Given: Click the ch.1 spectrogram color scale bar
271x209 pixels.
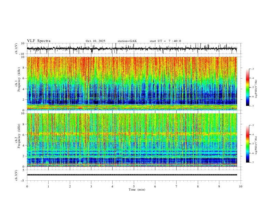Looking at the screenshot, I should pos(247,87).
